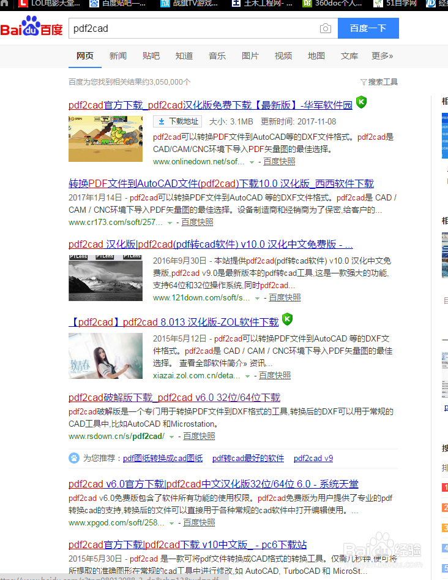
Task: Open suggested search pdf2cad v9
Action: coord(313,459)
